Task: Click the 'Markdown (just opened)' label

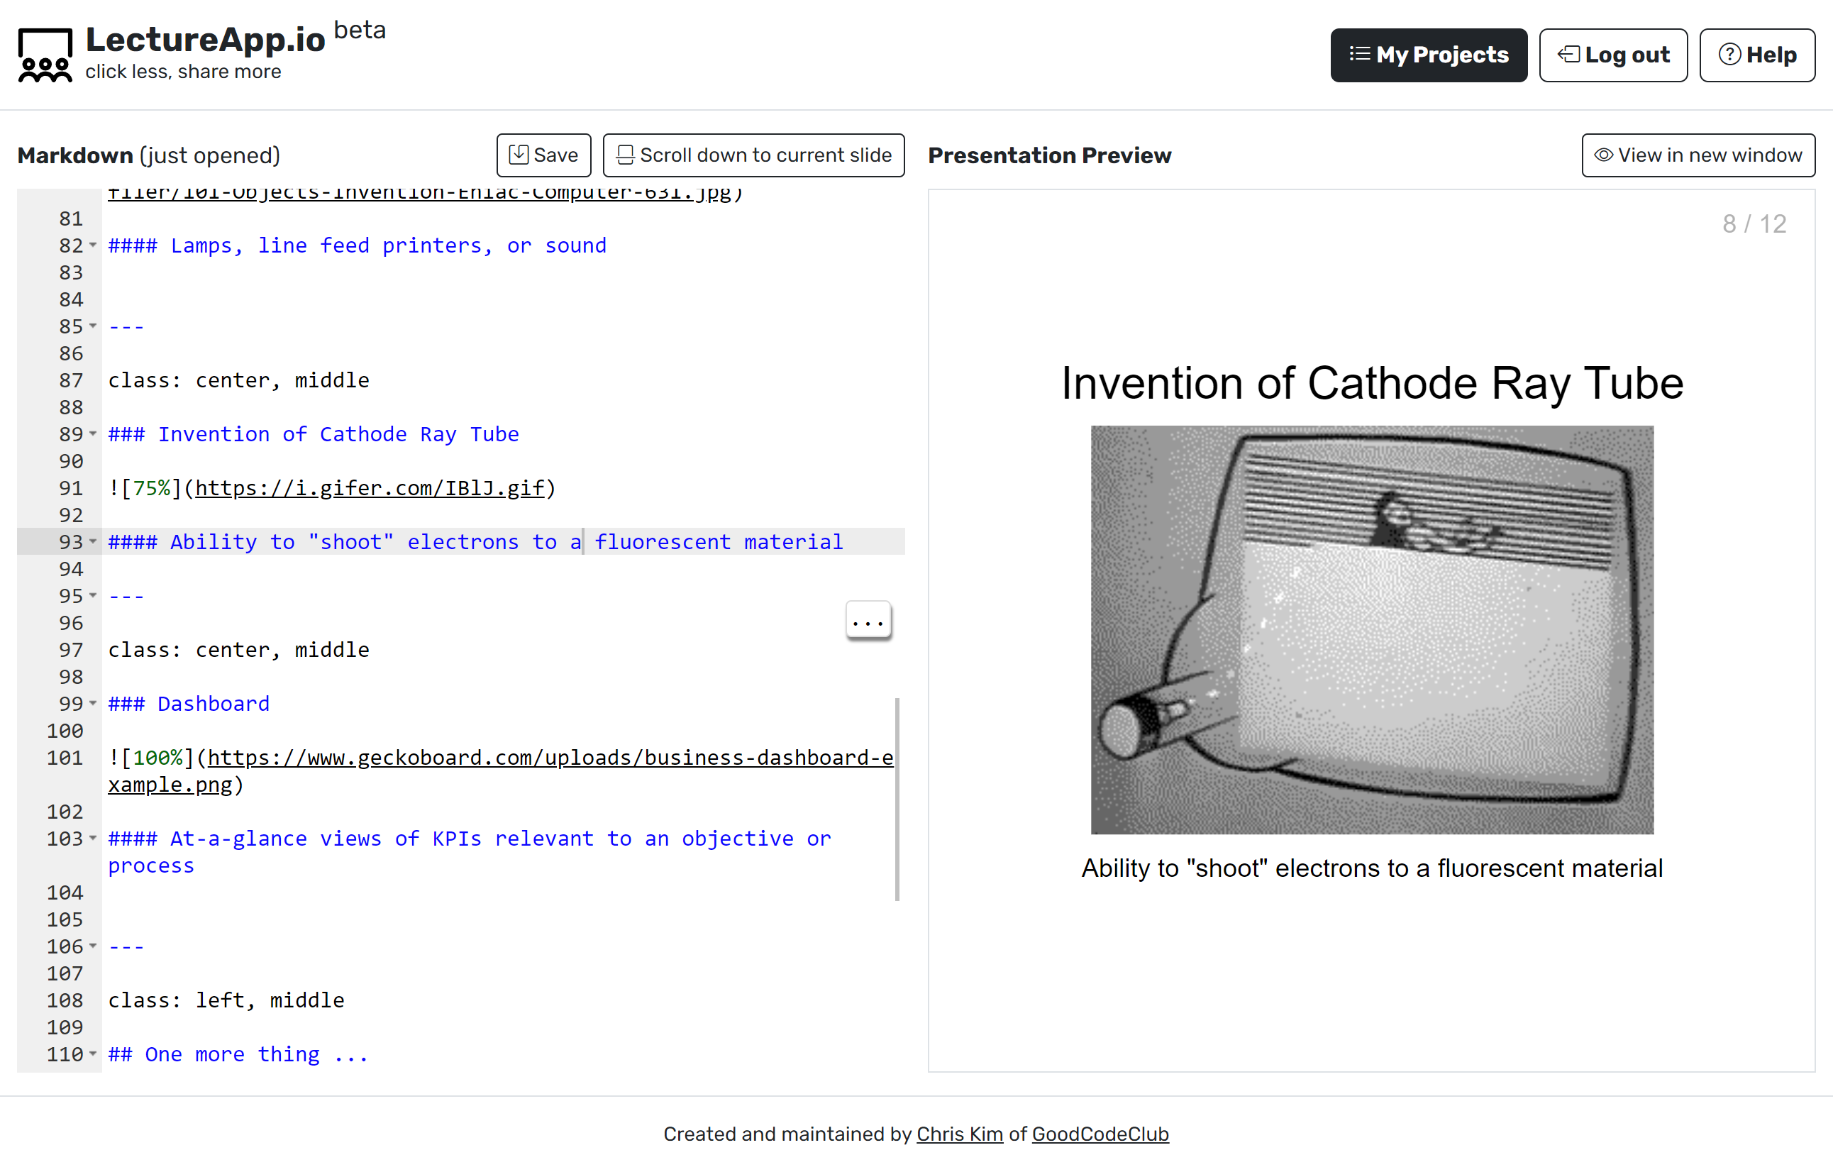Action: click(149, 155)
